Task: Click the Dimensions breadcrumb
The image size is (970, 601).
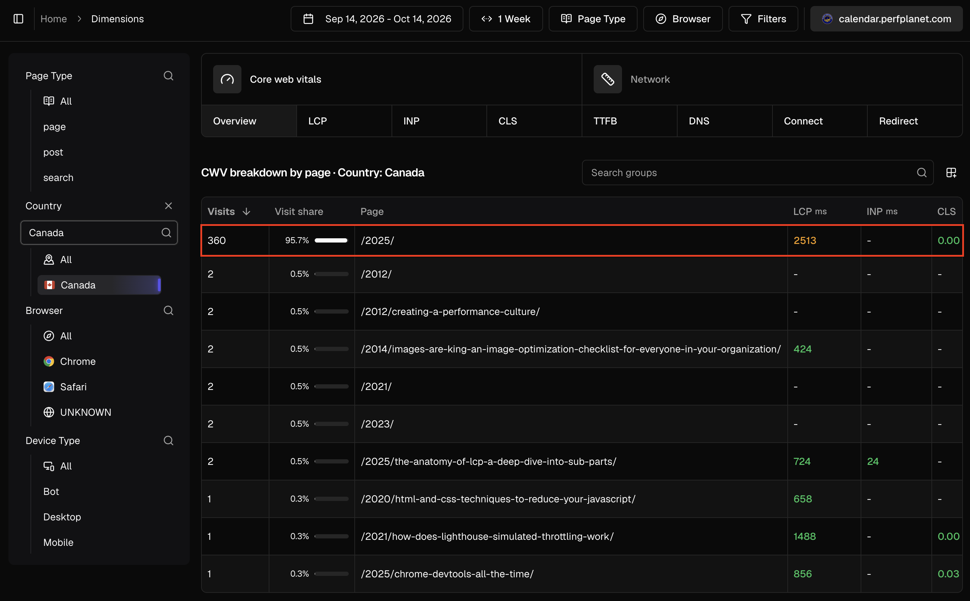Action: coord(118,19)
